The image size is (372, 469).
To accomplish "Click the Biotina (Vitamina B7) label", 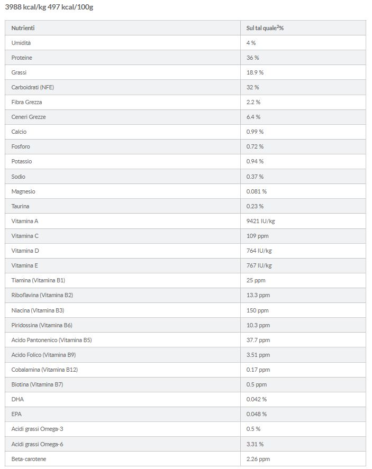I will point(38,384).
